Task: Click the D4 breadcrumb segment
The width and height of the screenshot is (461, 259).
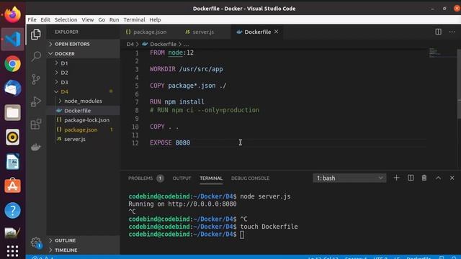Action: 130,44
